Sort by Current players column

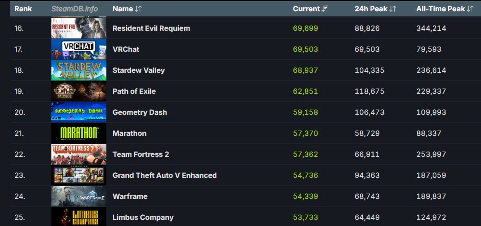pyautogui.click(x=310, y=9)
